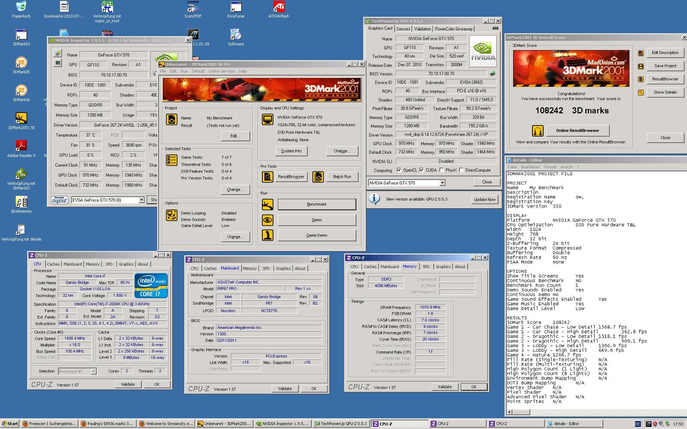Open the Caches tab in CPU-Z CPU window
This screenshot has width=687, height=429.
53,264
